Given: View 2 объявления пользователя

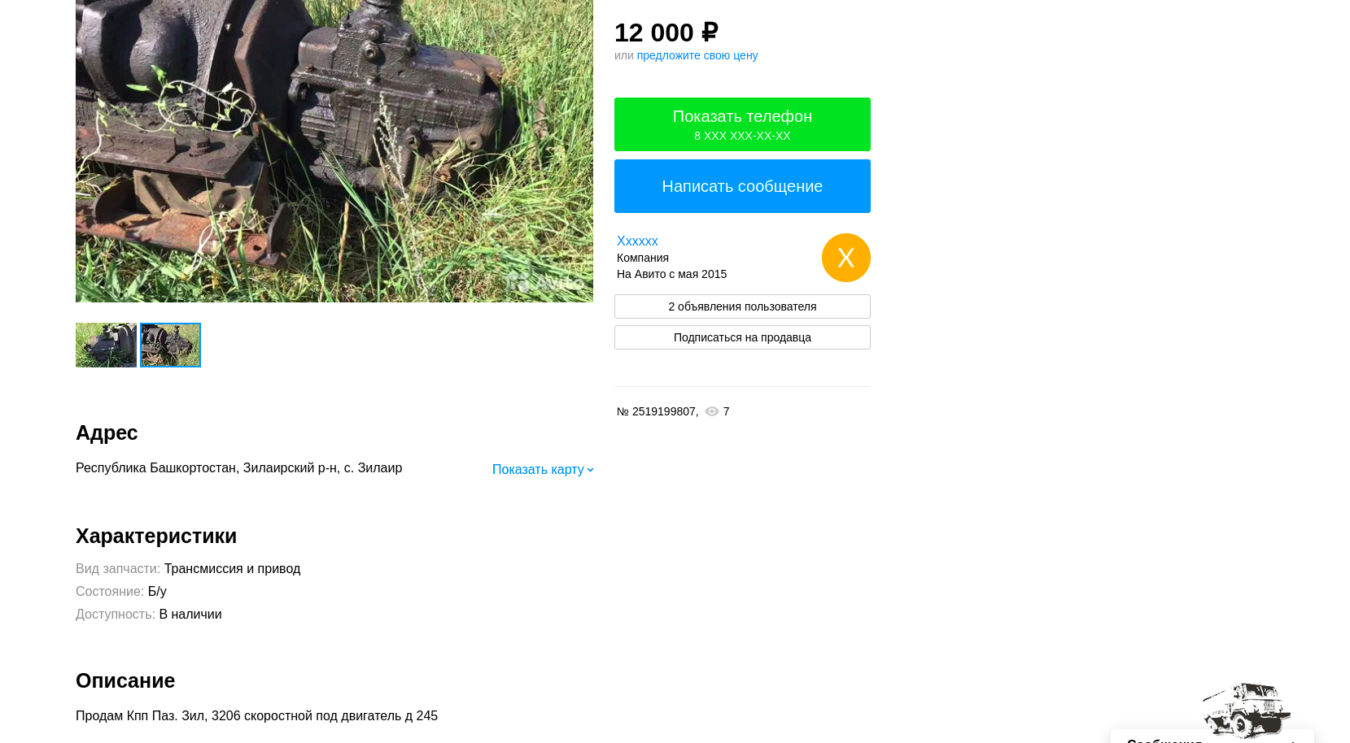Looking at the screenshot, I should pos(742,306).
